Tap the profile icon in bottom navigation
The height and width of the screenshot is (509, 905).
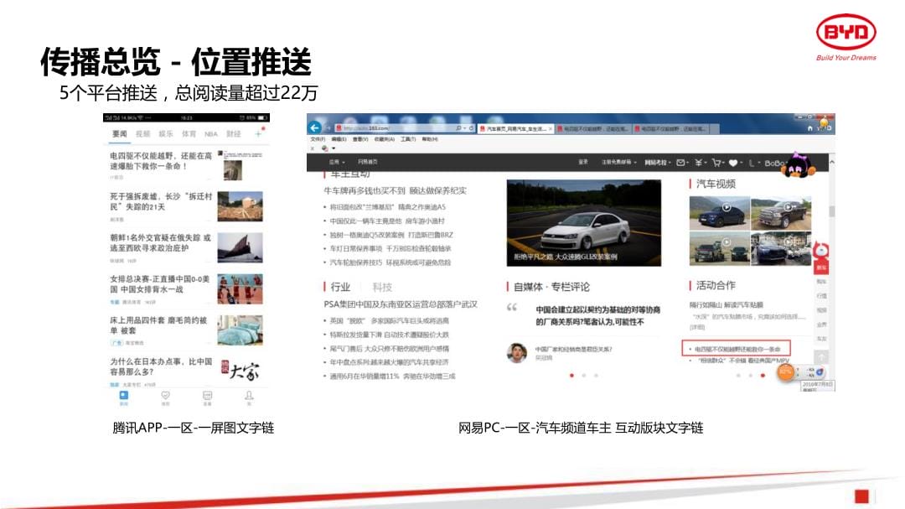[249, 397]
